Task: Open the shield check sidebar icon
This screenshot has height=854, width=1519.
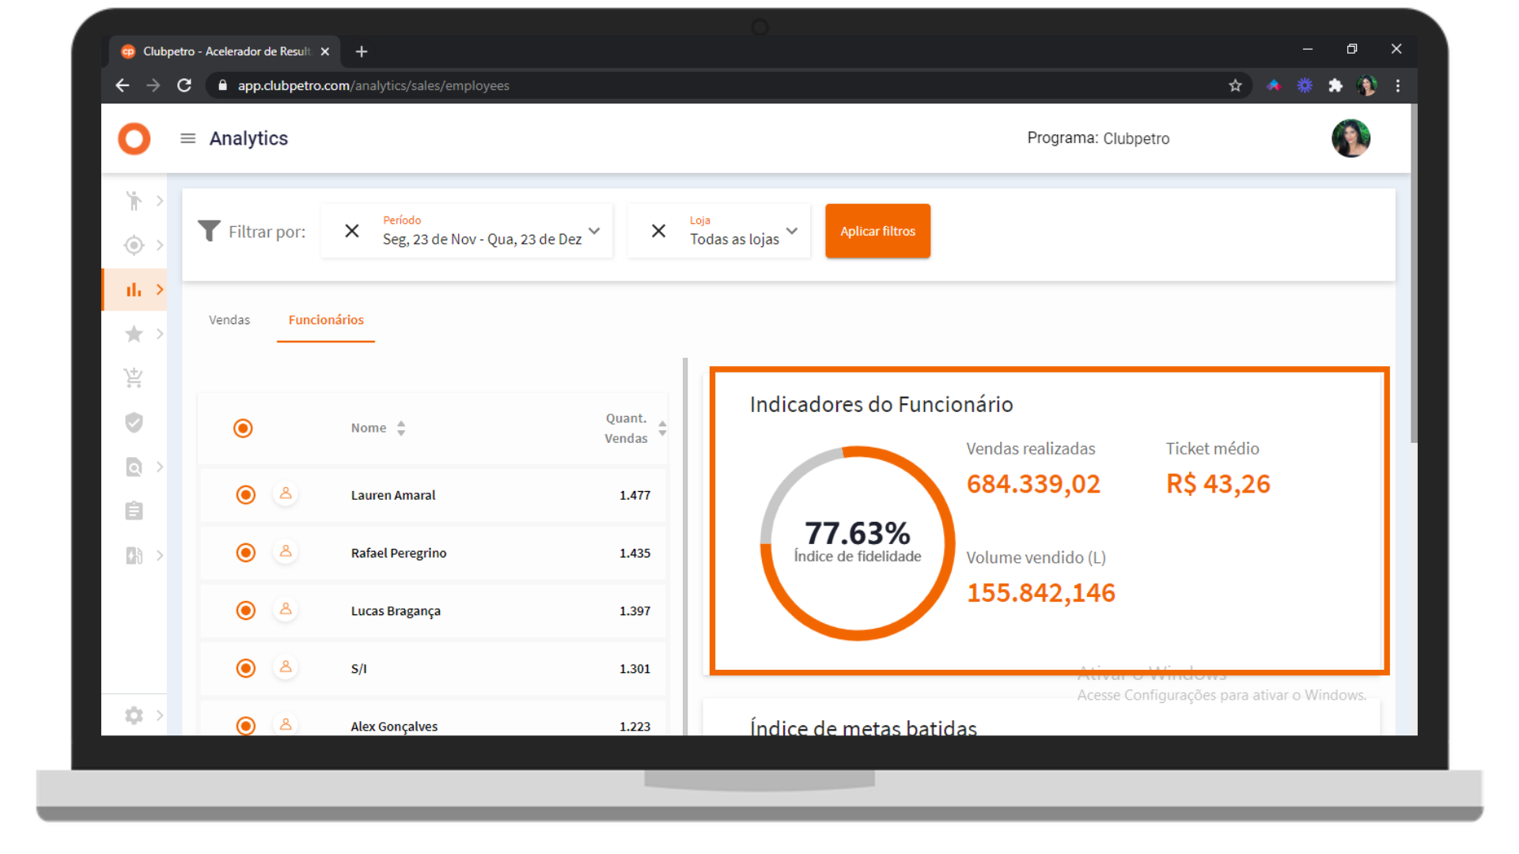Action: [x=134, y=422]
